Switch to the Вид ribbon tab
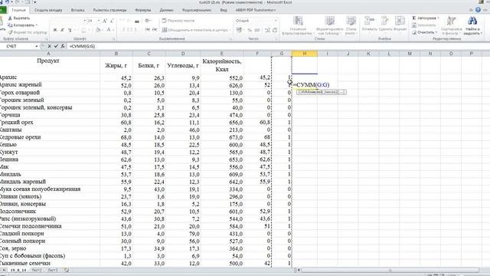This screenshot has width=490, height=276. tap(223, 10)
